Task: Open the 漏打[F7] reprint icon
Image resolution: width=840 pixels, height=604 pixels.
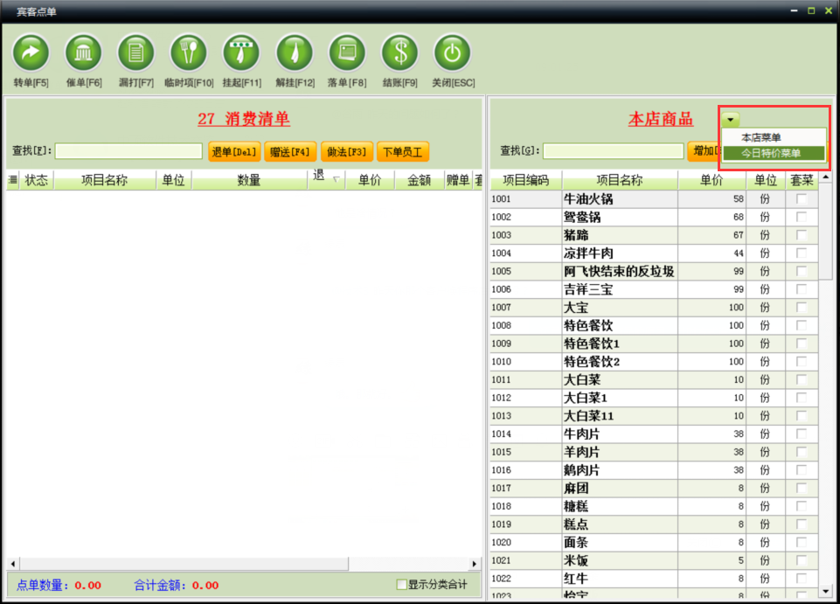Action: click(x=136, y=52)
